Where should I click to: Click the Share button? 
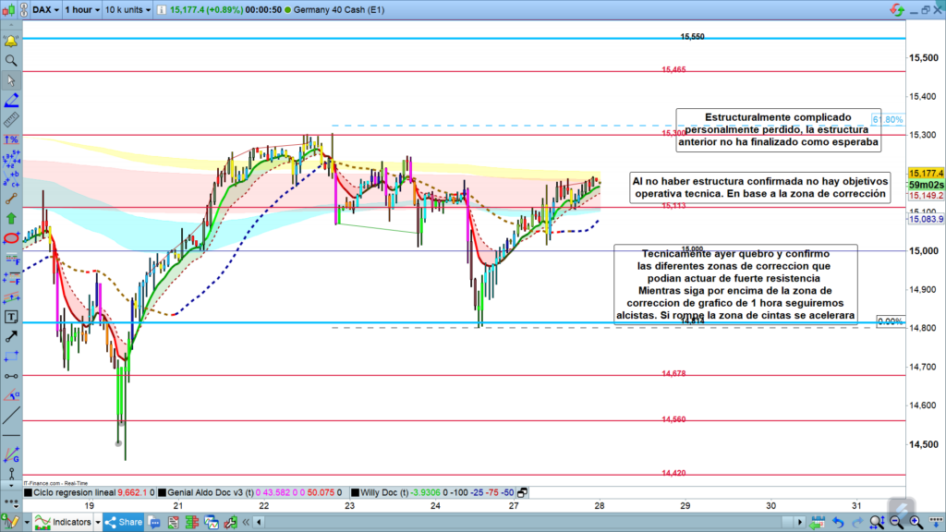124,522
